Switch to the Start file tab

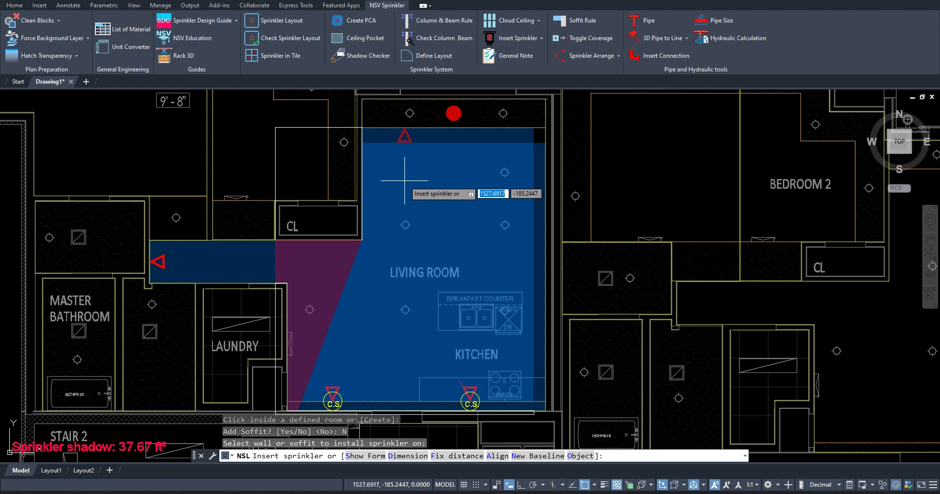coord(18,82)
